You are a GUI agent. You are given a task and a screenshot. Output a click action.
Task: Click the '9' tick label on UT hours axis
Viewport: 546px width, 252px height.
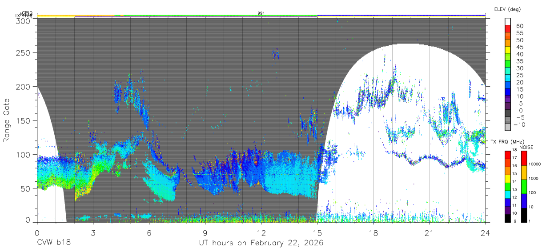pyautogui.click(x=205, y=233)
